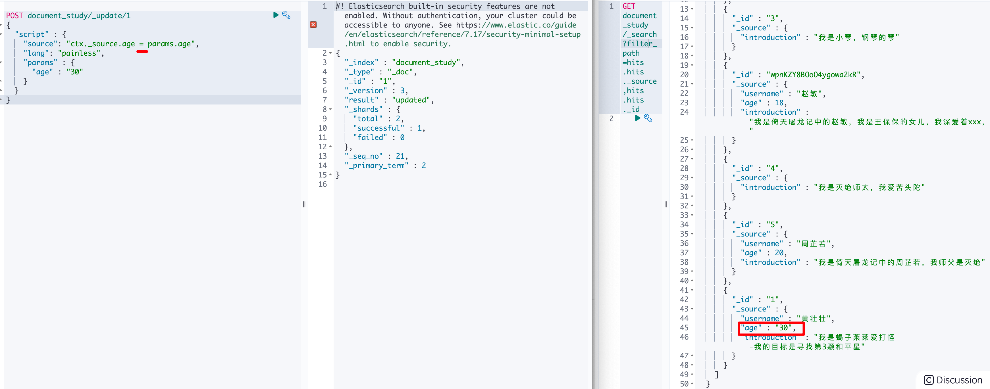
Task: Click "_seq_no" : 21 line
Action: click(x=376, y=156)
